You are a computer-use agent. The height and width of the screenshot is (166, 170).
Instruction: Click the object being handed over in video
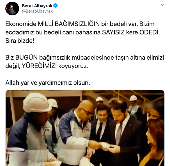point(105,145)
